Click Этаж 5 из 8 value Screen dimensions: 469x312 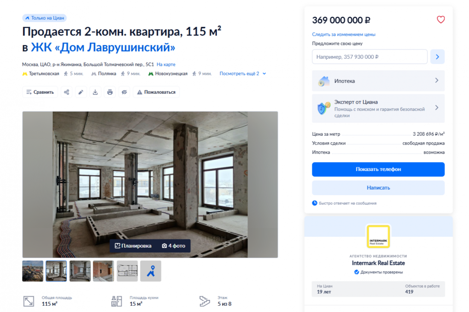click(x=224, y=304)
